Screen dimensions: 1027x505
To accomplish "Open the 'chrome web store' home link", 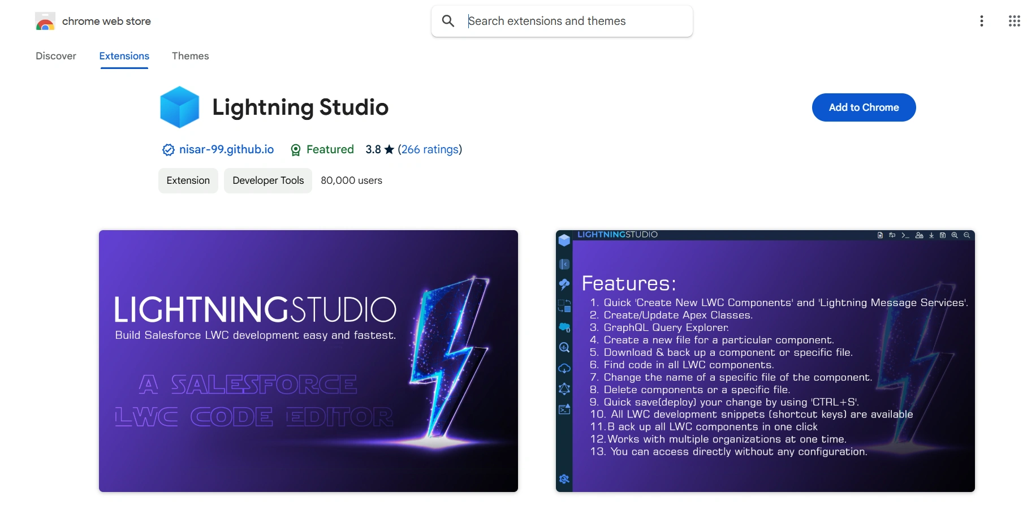I will pyautogui.click(x=106, y=21).
